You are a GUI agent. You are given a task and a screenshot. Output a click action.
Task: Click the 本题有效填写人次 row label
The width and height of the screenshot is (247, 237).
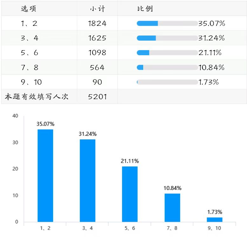(x=37, y=97)
